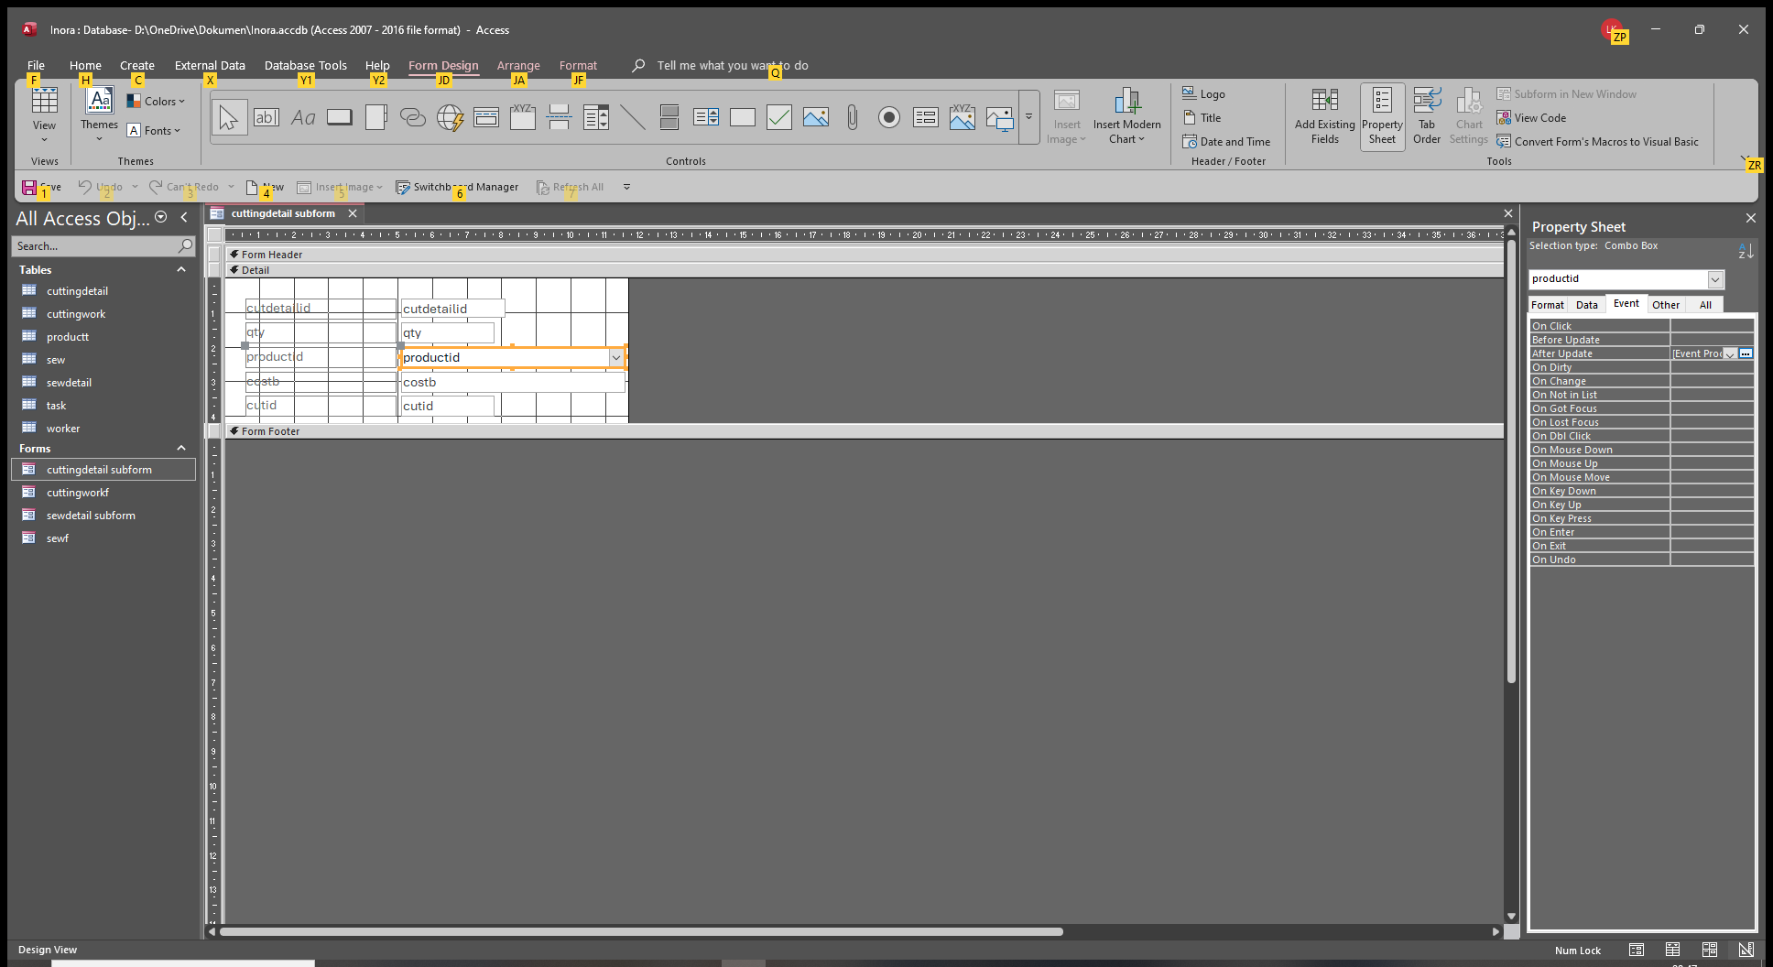Click View Code in Tools group

[1539, 118]
